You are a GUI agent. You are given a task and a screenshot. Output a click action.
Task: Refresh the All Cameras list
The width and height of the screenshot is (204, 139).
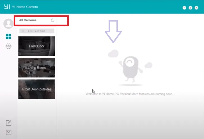coord(52,20)
